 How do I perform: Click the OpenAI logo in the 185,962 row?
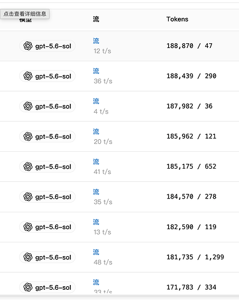click(28, 136)
